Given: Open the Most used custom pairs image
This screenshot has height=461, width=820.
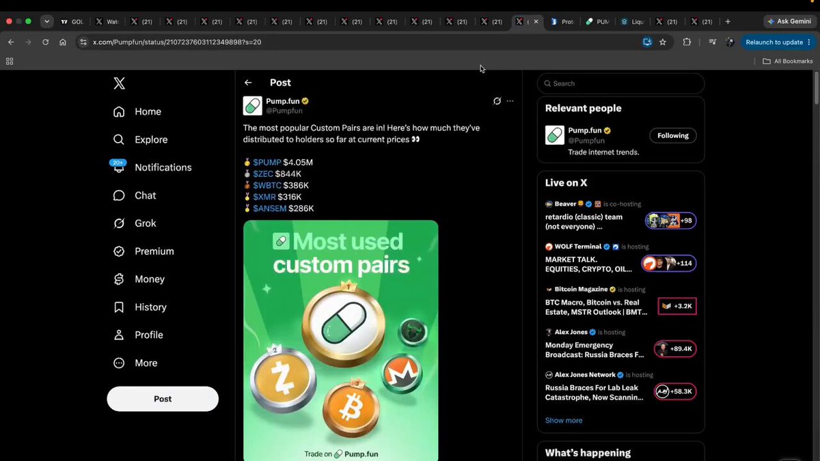Looking at the screenshot, I should [x=341, y=340].
